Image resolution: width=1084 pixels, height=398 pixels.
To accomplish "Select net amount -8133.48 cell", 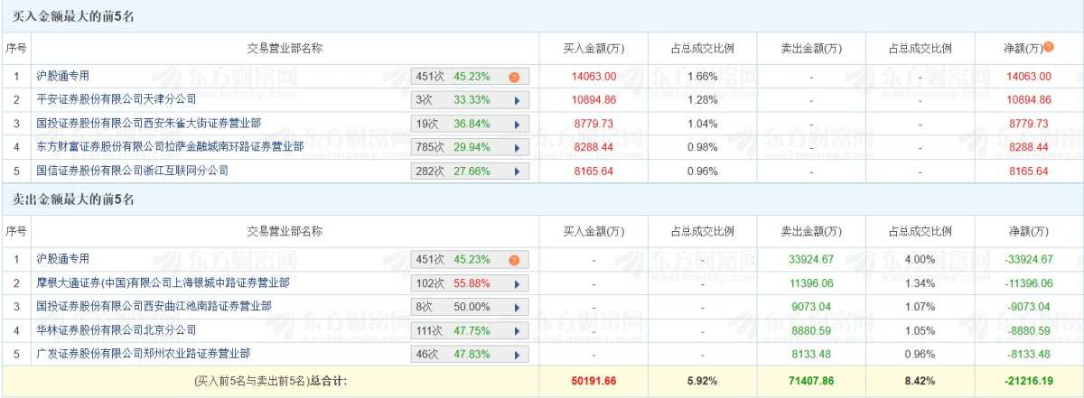I will [1029, 354].
